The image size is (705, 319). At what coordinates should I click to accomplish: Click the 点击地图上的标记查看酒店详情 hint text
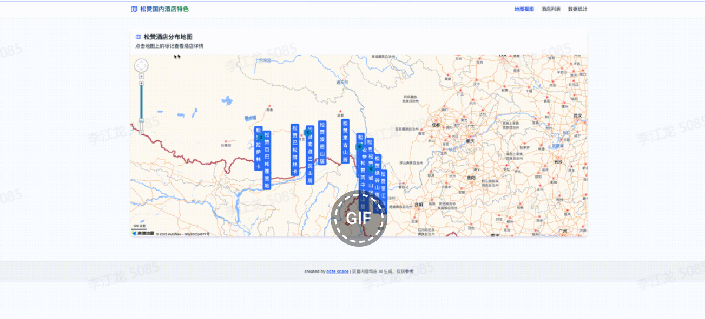click(x=169, y=46)
